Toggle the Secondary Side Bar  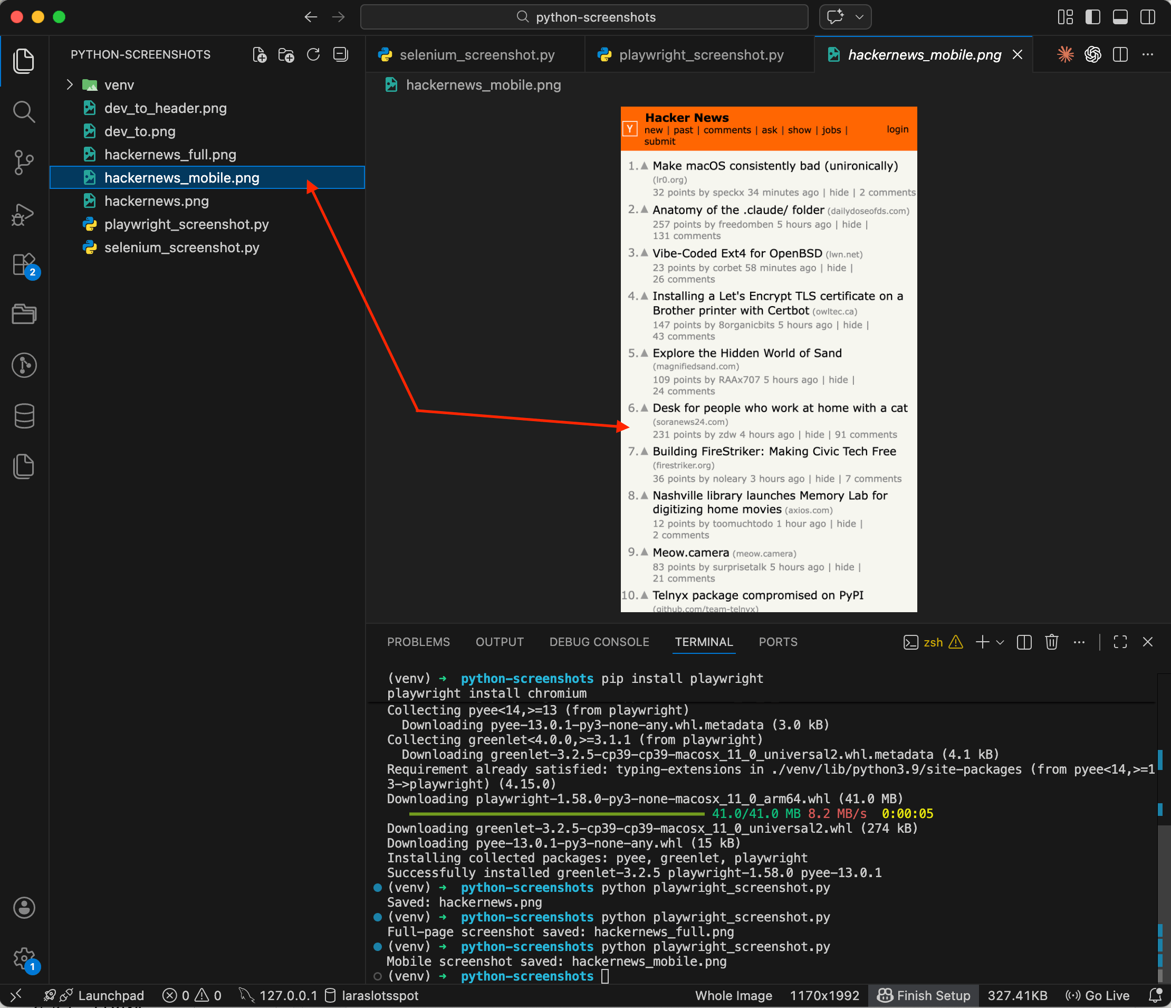1147,17
